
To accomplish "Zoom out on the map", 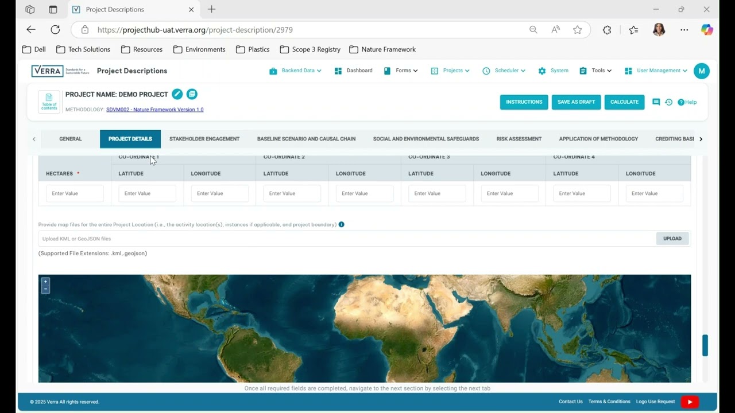I will [45, 289].
